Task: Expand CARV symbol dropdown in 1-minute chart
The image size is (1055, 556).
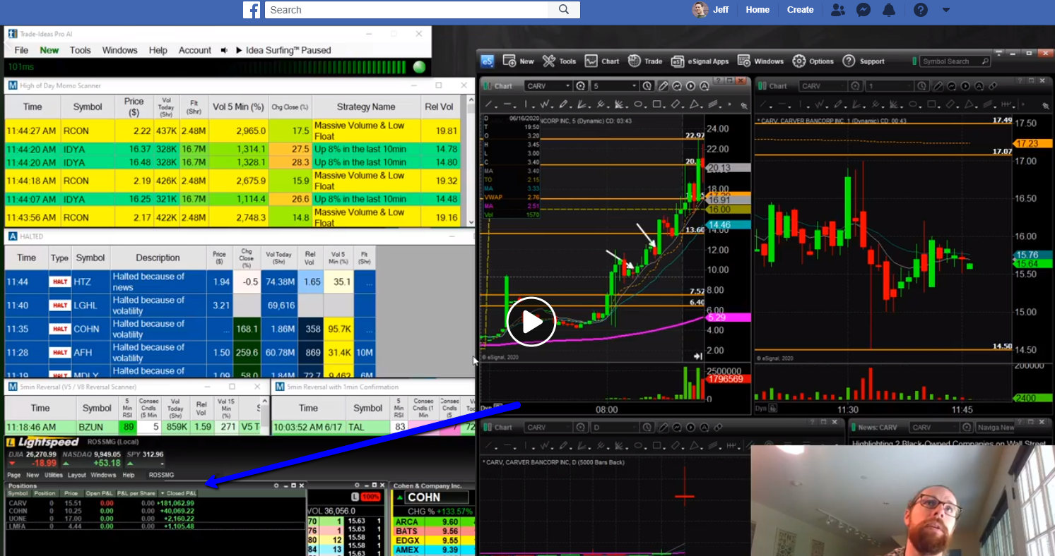Action: pyautogui.click(x=841, y=86)
